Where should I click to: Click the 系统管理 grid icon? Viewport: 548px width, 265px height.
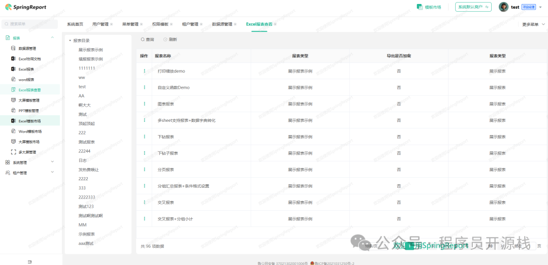click(8, 162)
